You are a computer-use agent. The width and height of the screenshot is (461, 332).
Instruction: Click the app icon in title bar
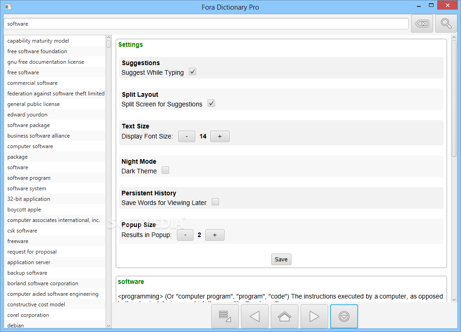pyautogui.click(x=8, y=7)
